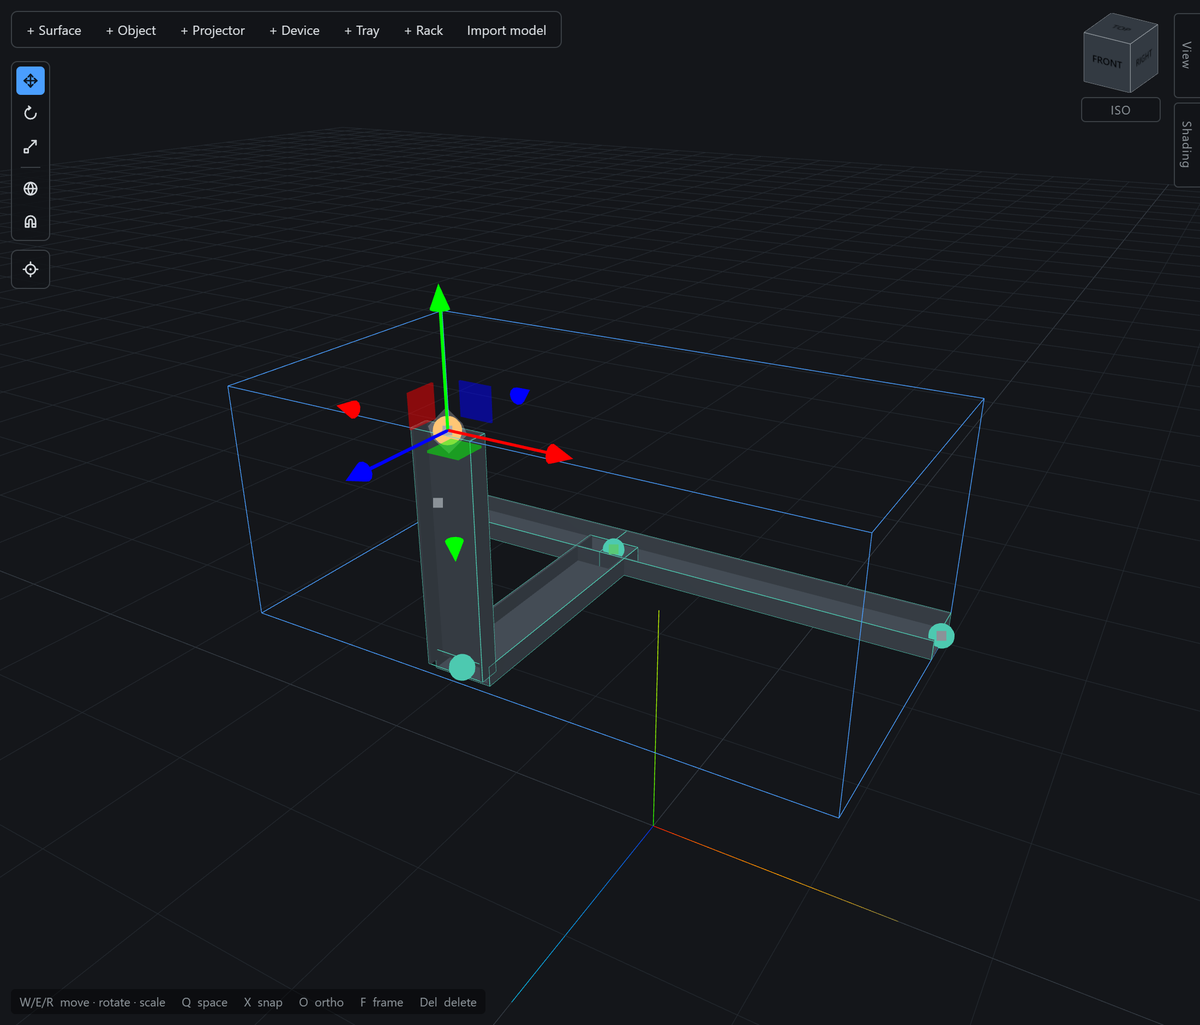The image size is (1200, 1025).
Task: Click the red X-axis gizmo arrow
Action: tap(557, 454)
